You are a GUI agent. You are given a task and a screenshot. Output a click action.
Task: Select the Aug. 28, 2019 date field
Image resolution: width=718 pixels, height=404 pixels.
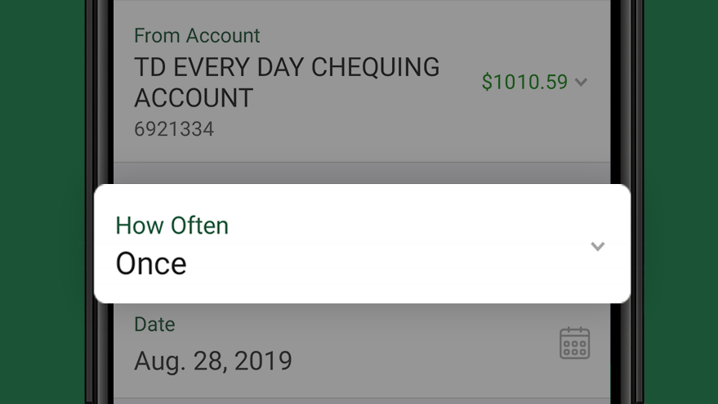point(213,361)
